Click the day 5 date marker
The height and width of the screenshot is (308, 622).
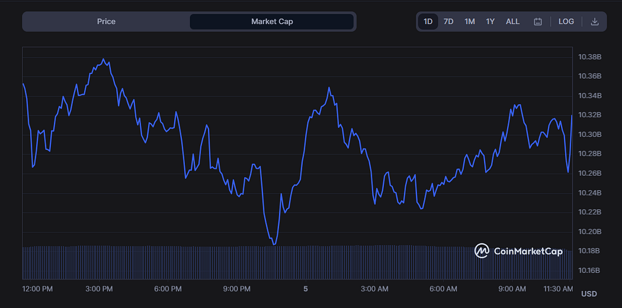pos(306,290)
